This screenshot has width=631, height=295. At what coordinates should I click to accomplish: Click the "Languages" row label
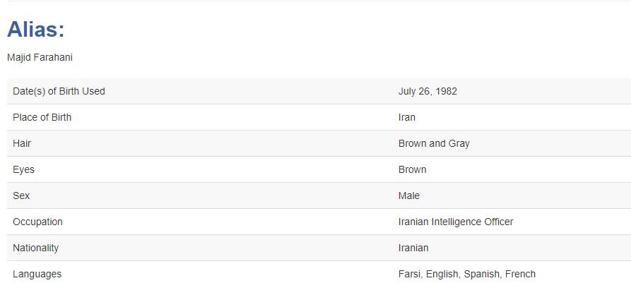tap(37, 274)
